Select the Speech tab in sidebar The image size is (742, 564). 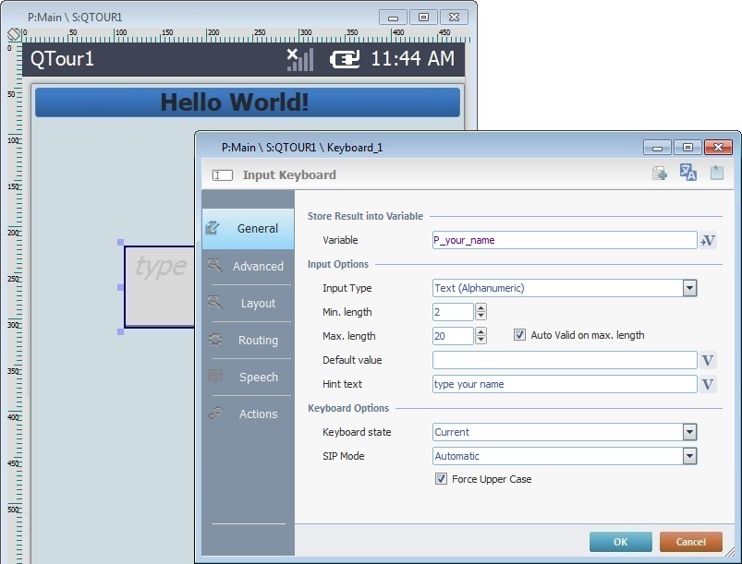click(x=248, y=377)
